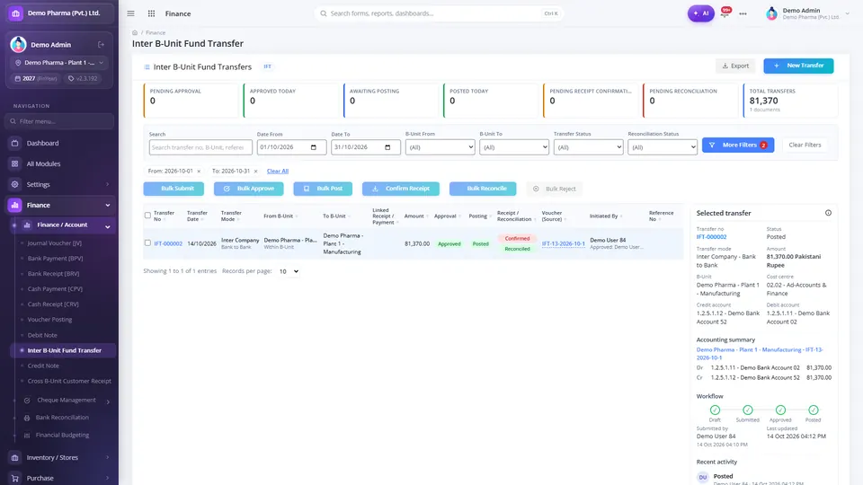The width and height of the screenshot is (863, 485).
Task: Click Bulk Post button
Action: [x=323, y=189]
